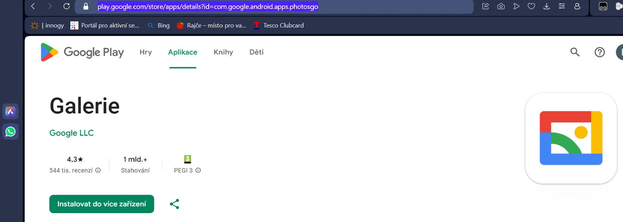The width and height of the screenshot is (623, 222).
Task: Click Instalovat do více zařízení button
Action: 102,204
